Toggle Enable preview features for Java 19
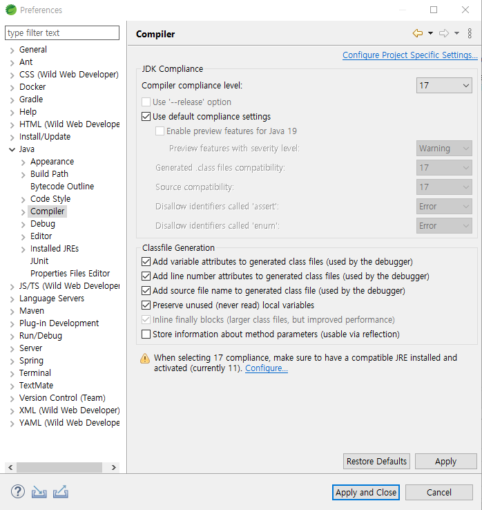This screenshot has height=510, width=482. pyautogui.click(x=160, y=131)
